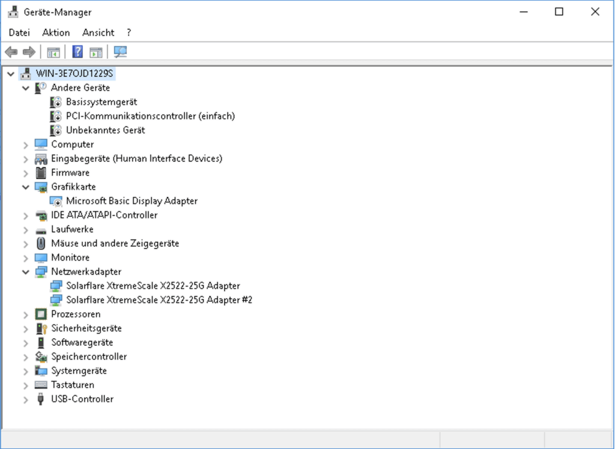This screenshot has width=615, height=449.
Task: Open the Datei menu
Action: click(x=19, y=32)
